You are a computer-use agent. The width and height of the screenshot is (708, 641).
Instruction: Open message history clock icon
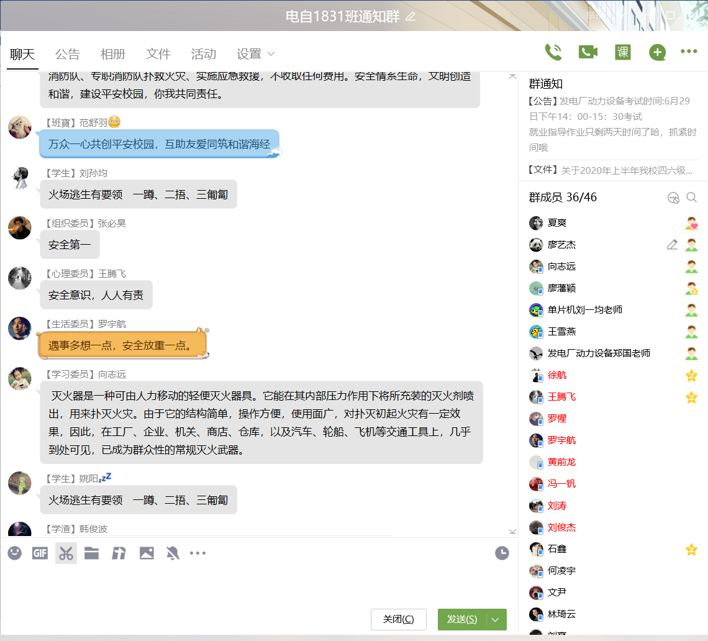coord(502,553)
